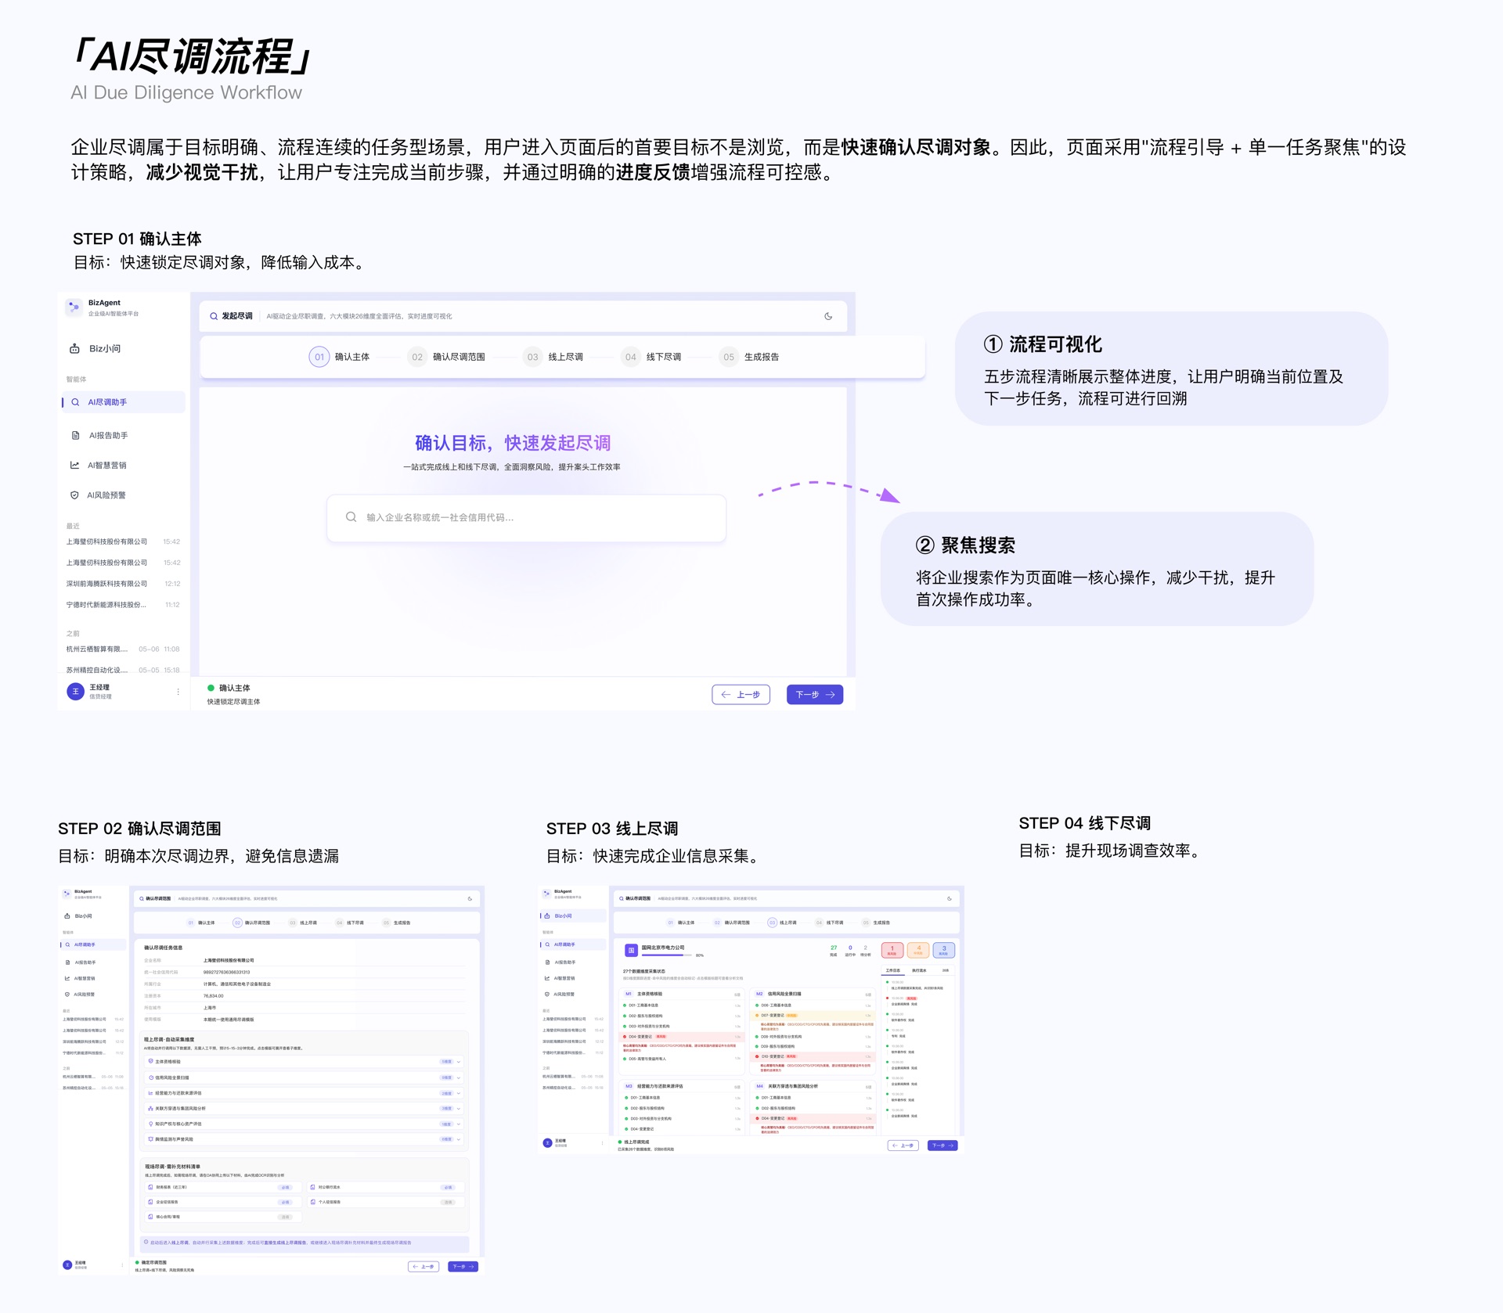The image size is (1503, 1313).
Task: Click 上一步 button in the Step 03 mockup
Action: (x=903, y=1146)
